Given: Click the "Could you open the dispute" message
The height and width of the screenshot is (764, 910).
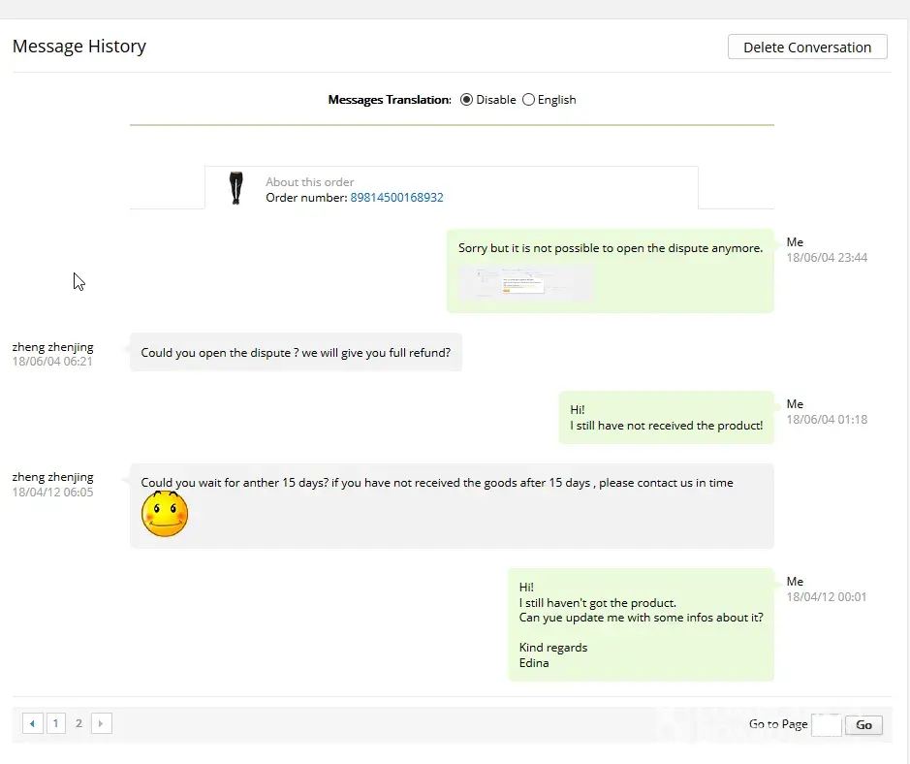Looking at the screenshot, I should [296, 353].
